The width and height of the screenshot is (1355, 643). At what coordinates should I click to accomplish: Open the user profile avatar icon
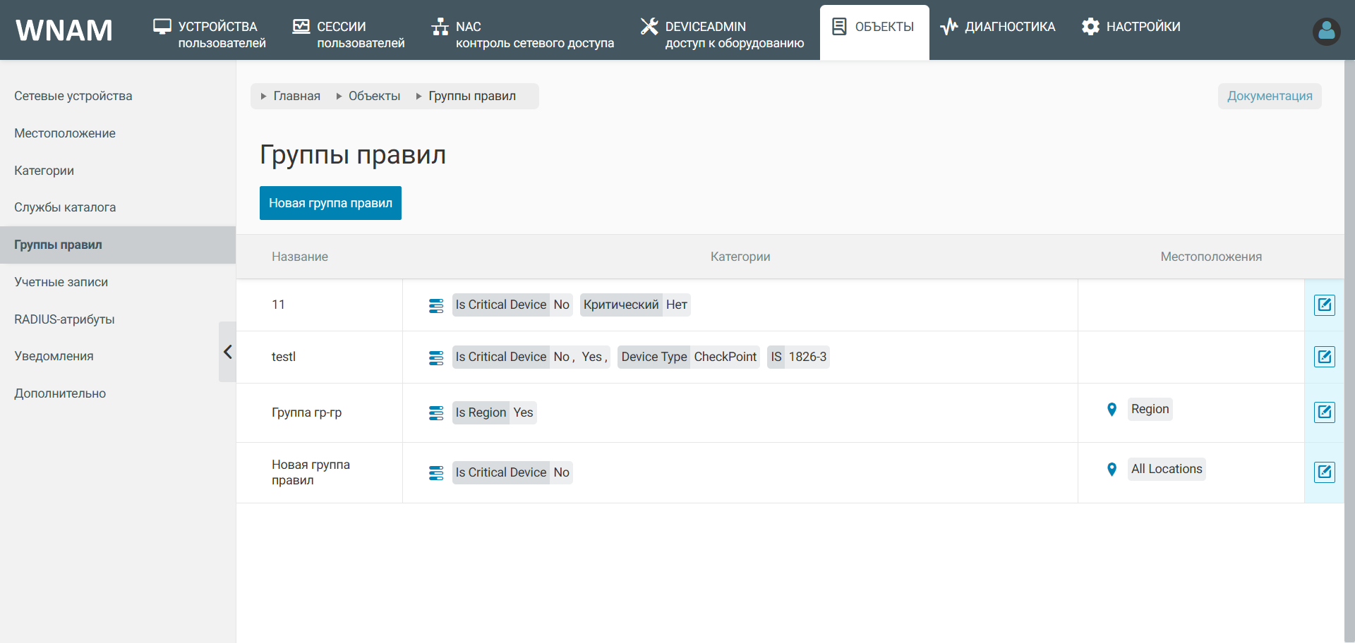[x=1326, y=31]
